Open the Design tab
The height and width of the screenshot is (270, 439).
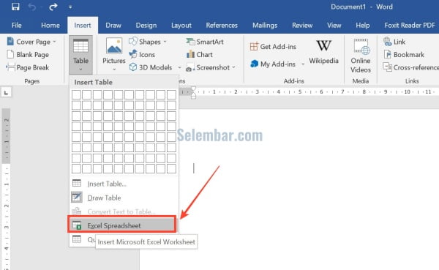coord(146,25)
